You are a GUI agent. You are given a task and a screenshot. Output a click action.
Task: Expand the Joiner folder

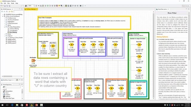click(5, 34)
